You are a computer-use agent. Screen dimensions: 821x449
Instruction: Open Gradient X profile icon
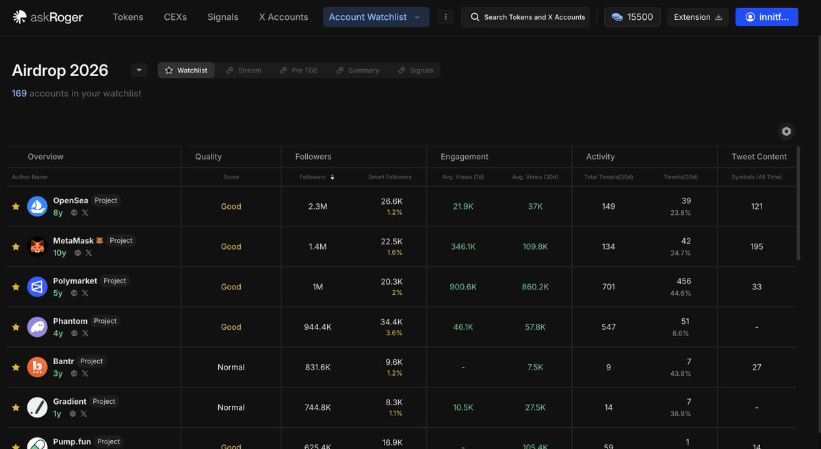pyautogui.click(x=84, y=414)
